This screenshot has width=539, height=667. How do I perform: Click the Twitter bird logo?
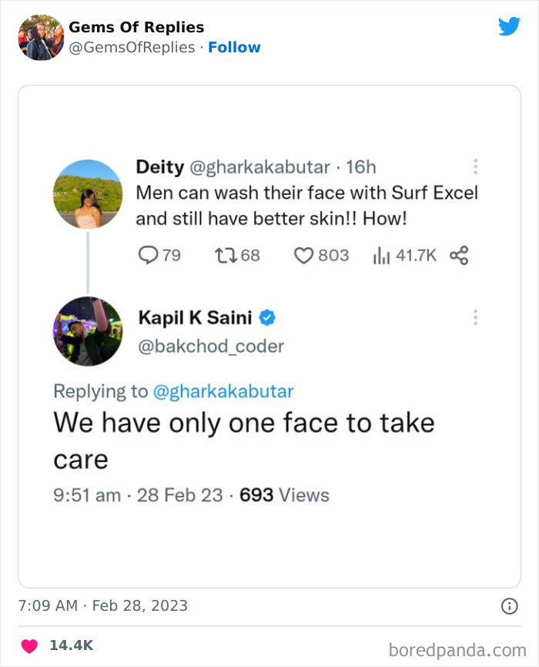tap(510, 25)
